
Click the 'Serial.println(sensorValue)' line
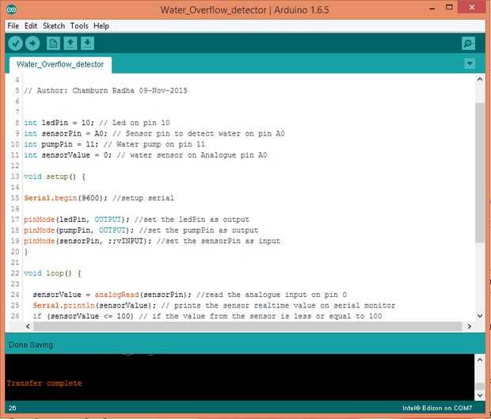214,305
